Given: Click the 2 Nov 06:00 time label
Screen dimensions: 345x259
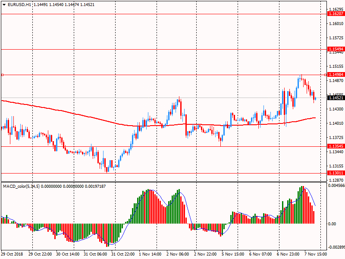Looking at the screenshot, I should point(177,255).
